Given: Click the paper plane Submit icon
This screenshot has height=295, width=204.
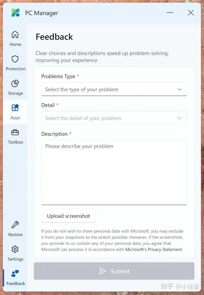Looking at the screenshot, I should [x=103, y=271].
